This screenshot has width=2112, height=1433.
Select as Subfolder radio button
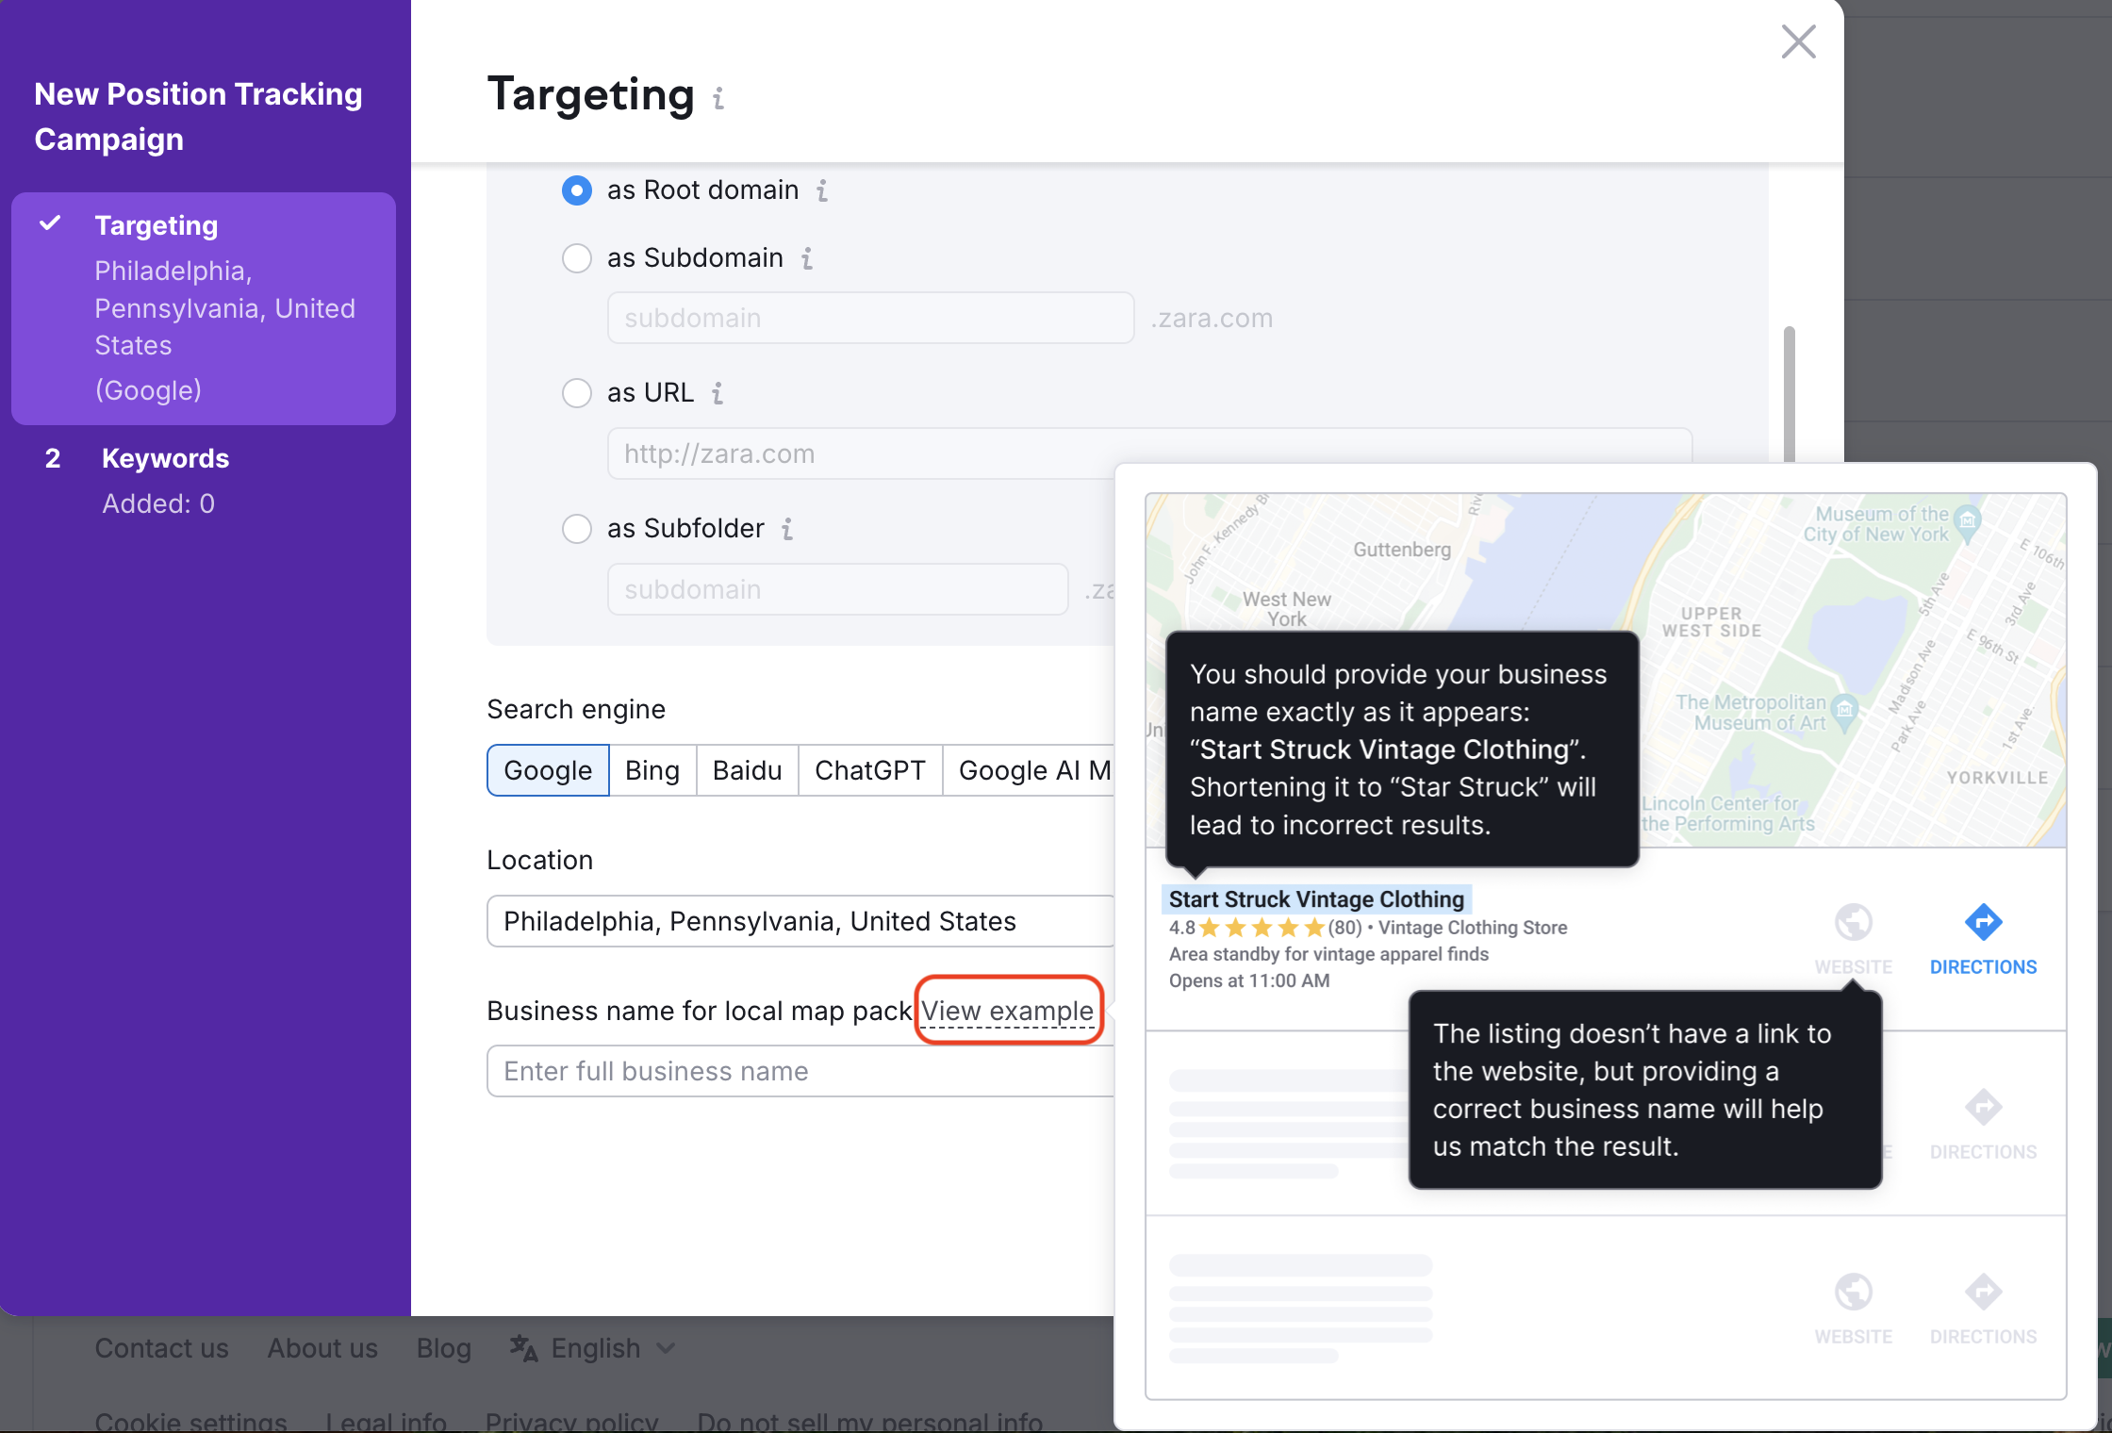576,529
